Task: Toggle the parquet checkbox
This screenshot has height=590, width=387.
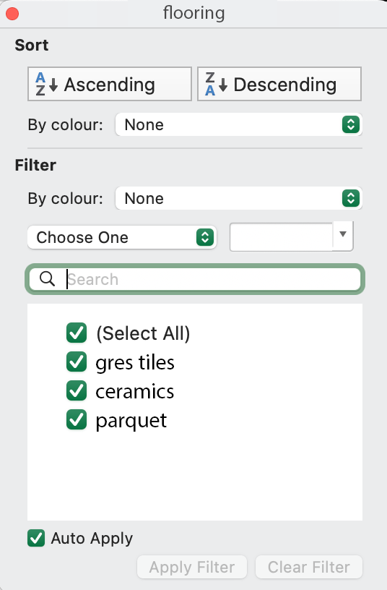Action: tap(77, 419)
